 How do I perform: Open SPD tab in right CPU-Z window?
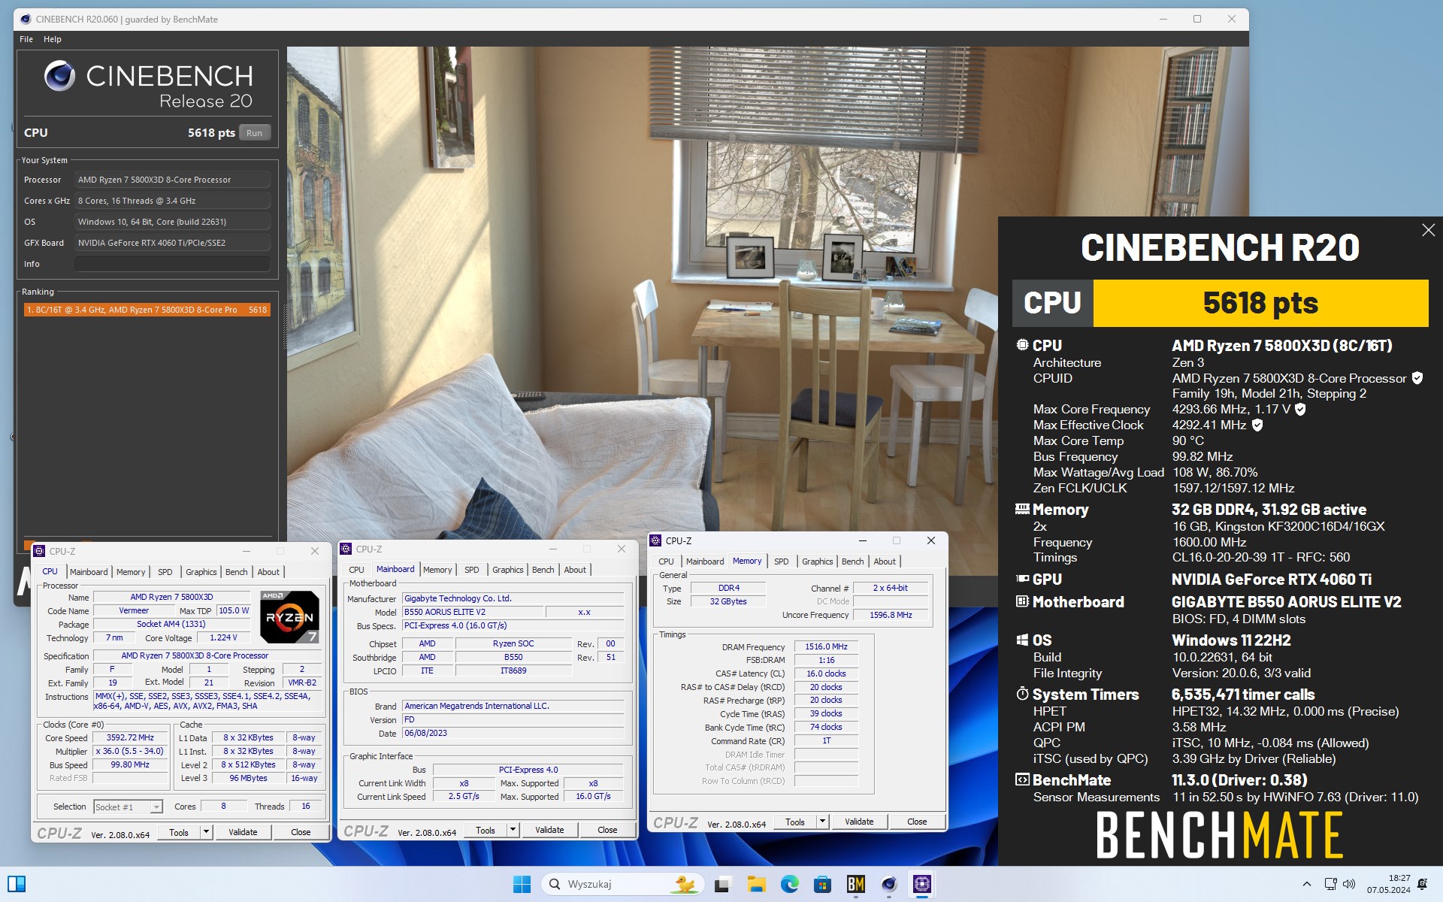pyautogui.click(x=782, y=561)
